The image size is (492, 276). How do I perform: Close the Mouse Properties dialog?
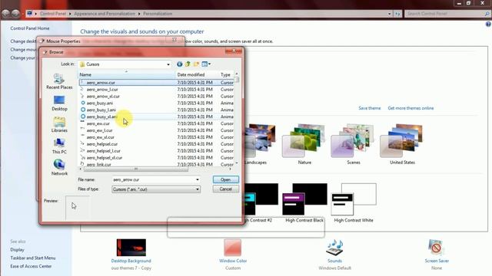175,40
